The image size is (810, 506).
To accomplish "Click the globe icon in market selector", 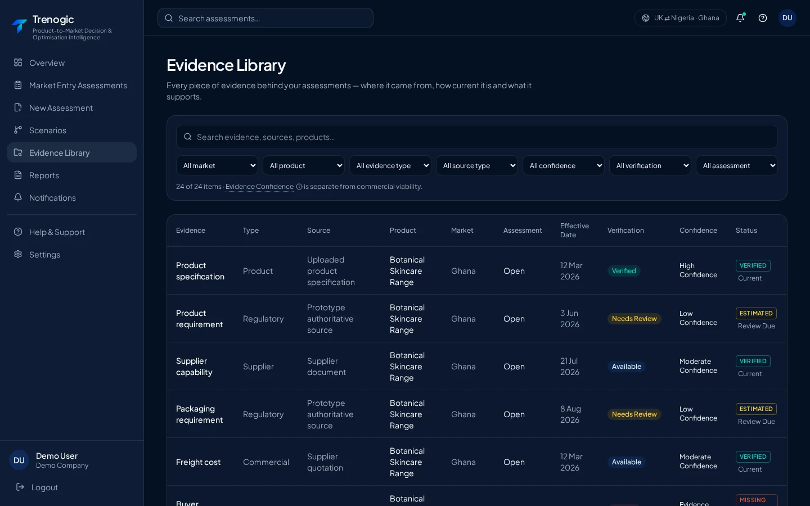I will point(646,18).
